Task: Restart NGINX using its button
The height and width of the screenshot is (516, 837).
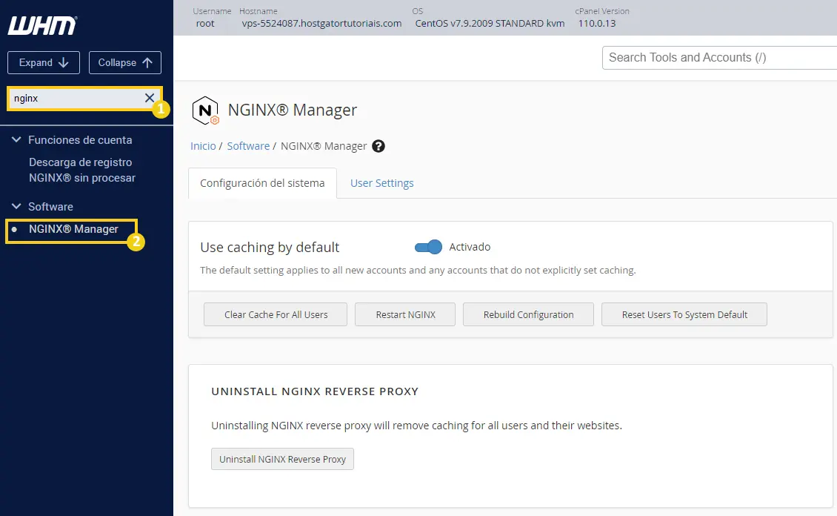Action: tap(405, 314)
